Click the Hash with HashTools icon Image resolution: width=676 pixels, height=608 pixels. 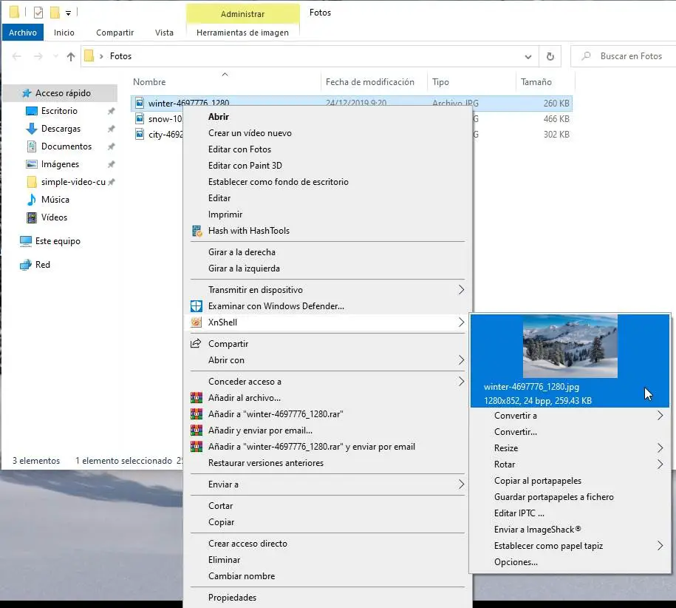click(x=197, y=231)
